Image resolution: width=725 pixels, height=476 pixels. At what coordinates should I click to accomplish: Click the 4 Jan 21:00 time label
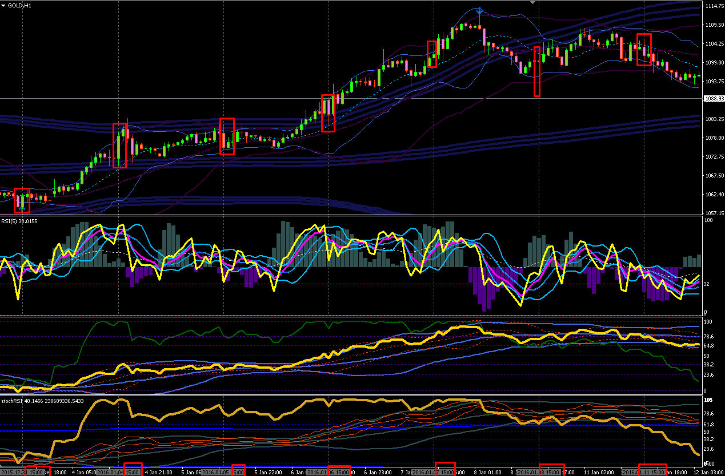tap(158, 473)
